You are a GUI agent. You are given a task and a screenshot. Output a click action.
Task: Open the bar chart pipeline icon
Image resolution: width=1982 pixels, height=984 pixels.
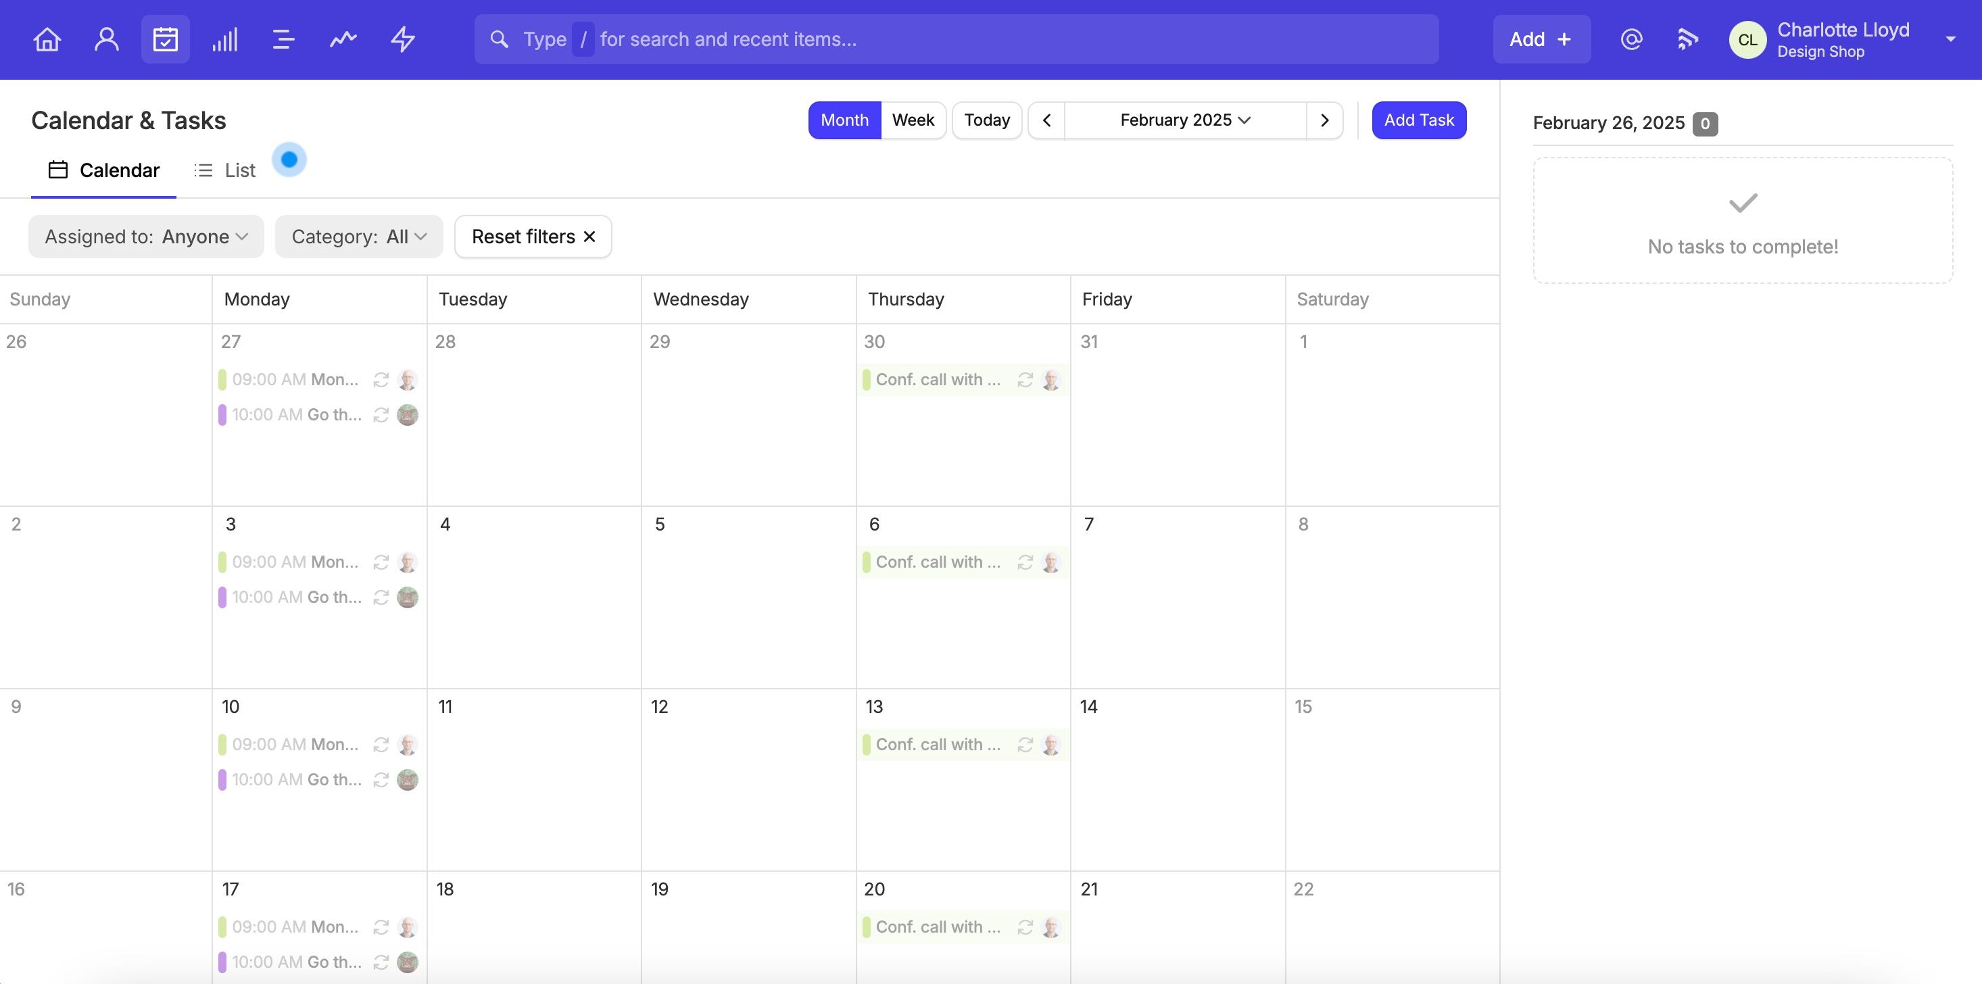pos(224,39)
